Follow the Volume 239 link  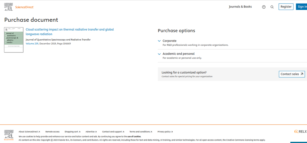[x=32, y=44]
